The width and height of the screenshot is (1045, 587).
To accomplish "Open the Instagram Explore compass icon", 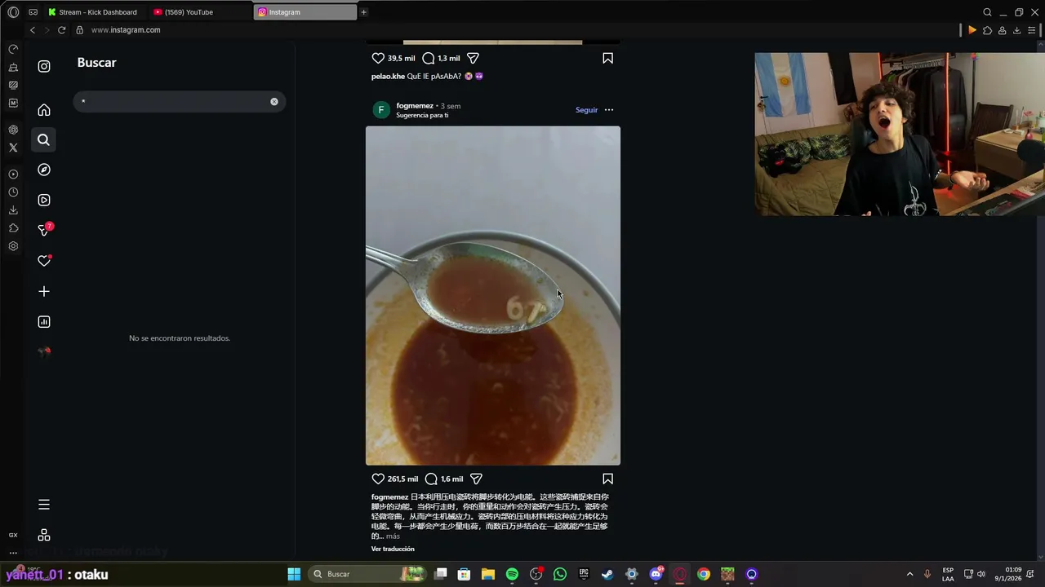I will coord(44,170).
